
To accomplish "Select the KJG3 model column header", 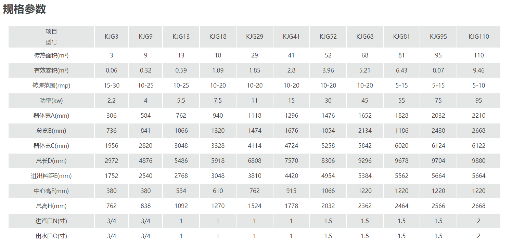I will click(112, 37).
